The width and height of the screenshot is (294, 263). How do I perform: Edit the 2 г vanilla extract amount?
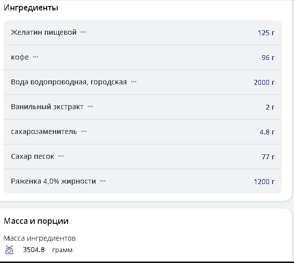pos(270,107)
